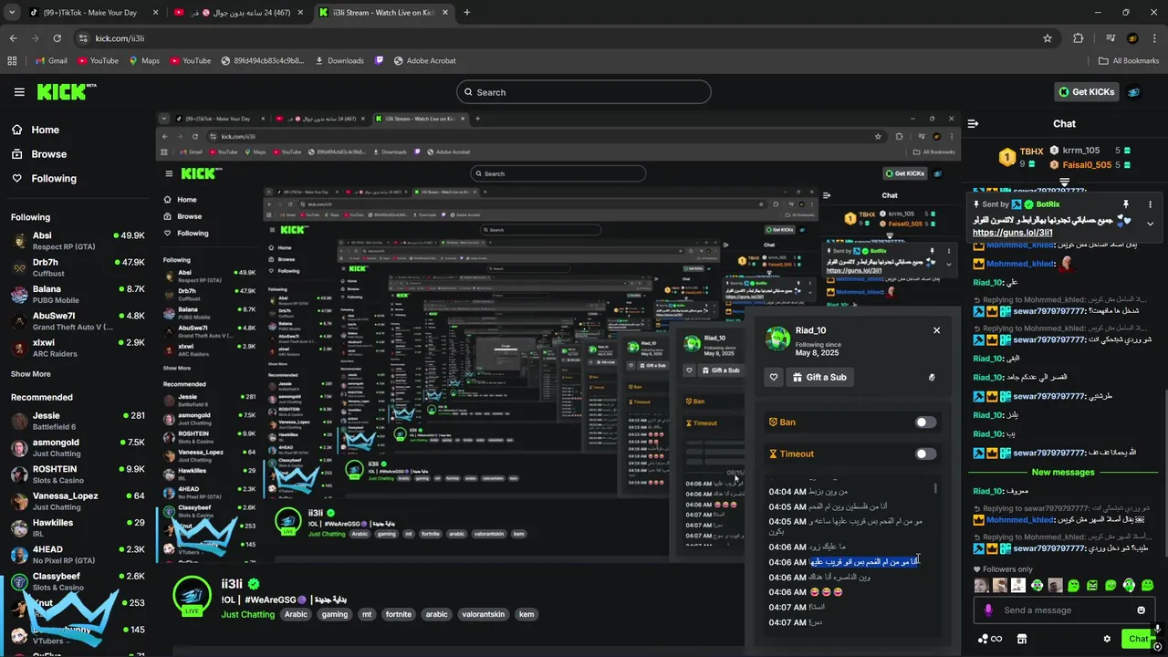Image resolution: width=1168 pixels, height=657 pixels.
Task: Click the Kick Search field
Action: [584, 92]
